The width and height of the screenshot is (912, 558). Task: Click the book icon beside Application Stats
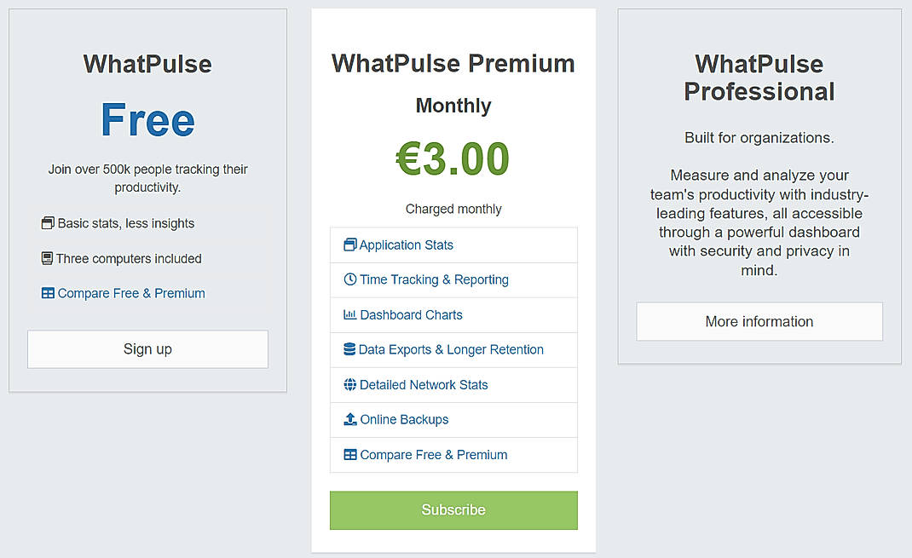pyautogui.click(x=350, y=244)
